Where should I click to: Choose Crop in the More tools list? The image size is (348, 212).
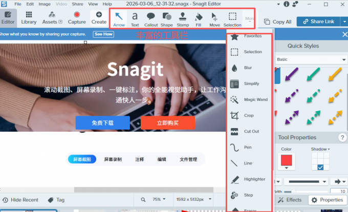(x=249, y=115)
